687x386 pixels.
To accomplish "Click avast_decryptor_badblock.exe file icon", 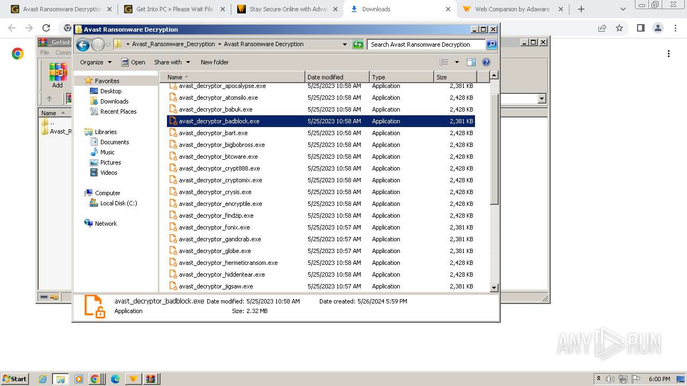I will point(173,121).
